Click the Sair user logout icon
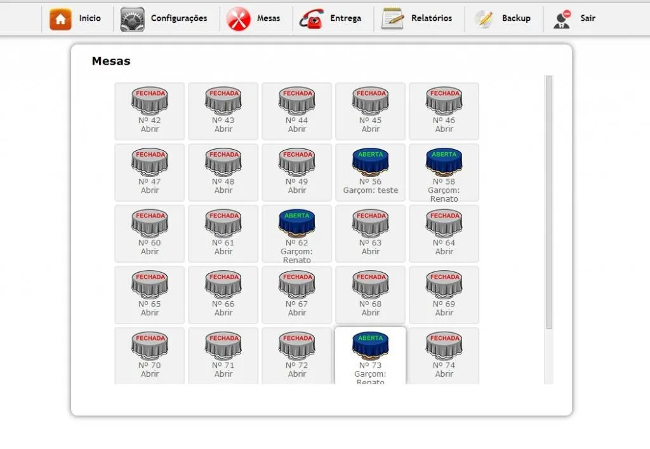The width and height of the screenshot is (650, 449). point(562,19)
